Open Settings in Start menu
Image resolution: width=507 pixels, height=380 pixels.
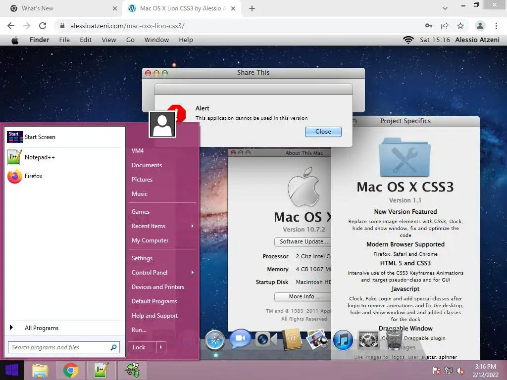coord(142,258)
